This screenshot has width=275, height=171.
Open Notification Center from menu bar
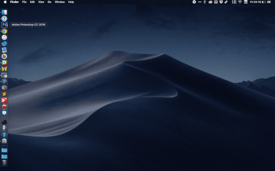point(269,2)
